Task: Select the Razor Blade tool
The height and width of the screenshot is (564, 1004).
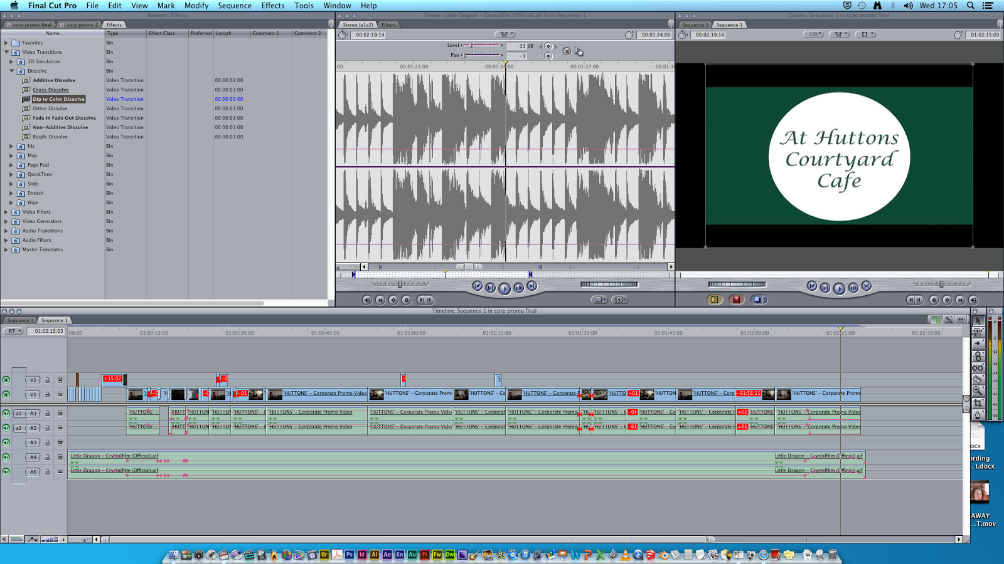Action: tap(978, 379)
